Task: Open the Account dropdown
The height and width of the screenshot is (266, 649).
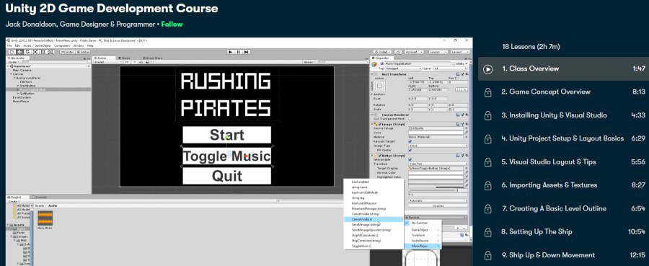Action: pos(414,52)
